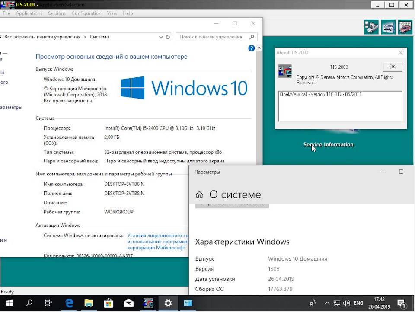This screenshot has width=415, height=312.
Task: Open Microsoft Store from the taskbar
Action: [108, 303]
